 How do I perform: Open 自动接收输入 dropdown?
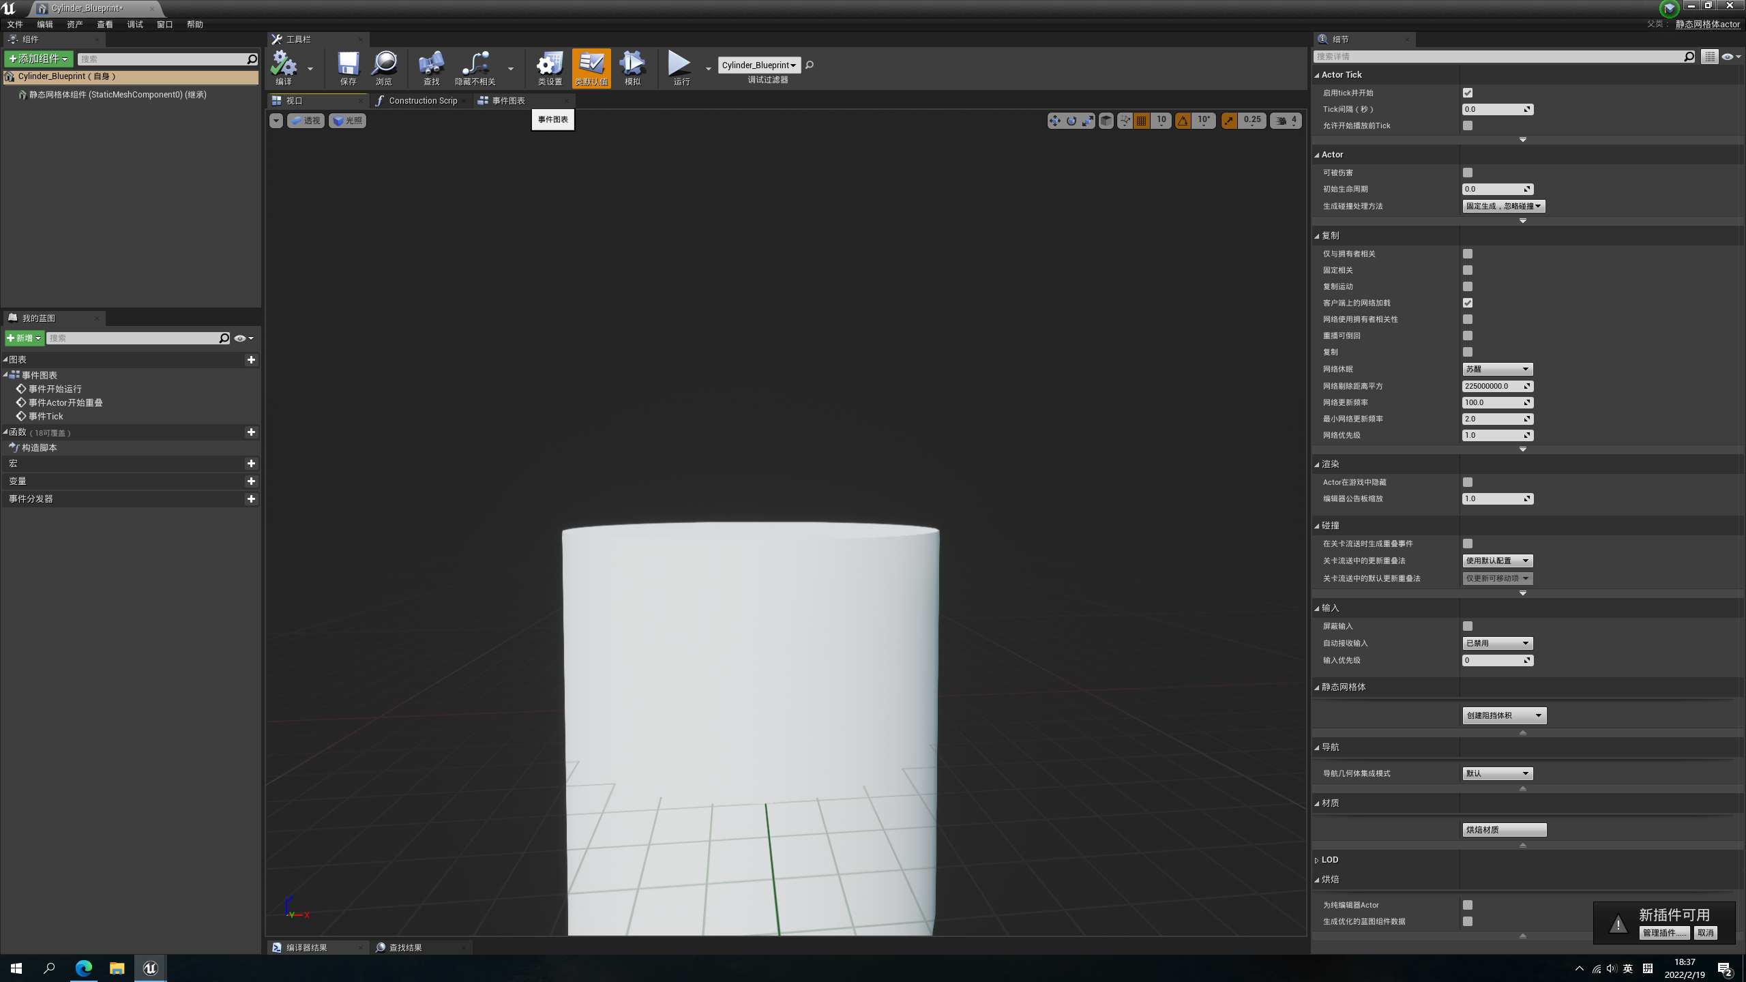click(1498, 643)
